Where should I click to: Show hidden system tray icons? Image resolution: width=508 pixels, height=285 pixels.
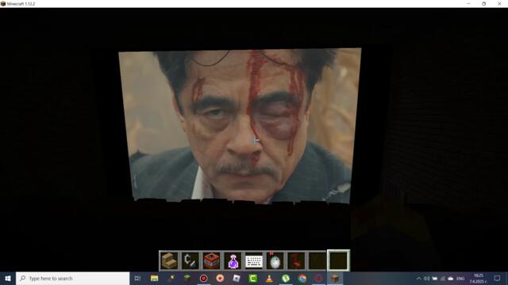pyautogui.click(x=418, y=278)
